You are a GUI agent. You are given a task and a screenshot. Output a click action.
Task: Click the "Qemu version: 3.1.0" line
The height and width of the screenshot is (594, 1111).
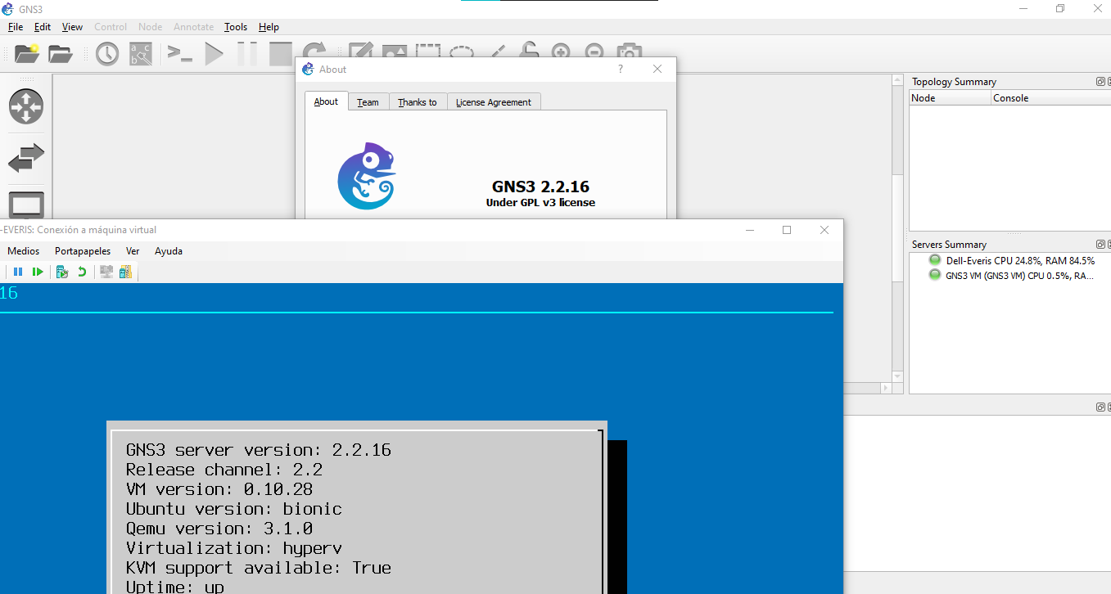coord(219,529)
